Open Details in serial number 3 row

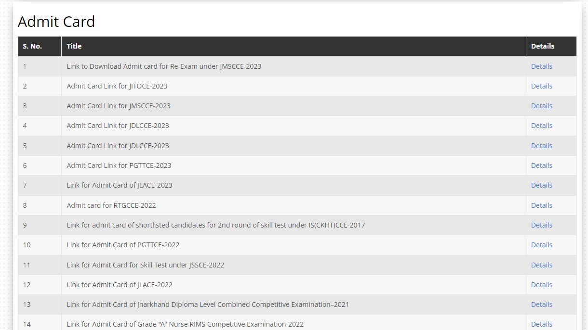[541, 106]
